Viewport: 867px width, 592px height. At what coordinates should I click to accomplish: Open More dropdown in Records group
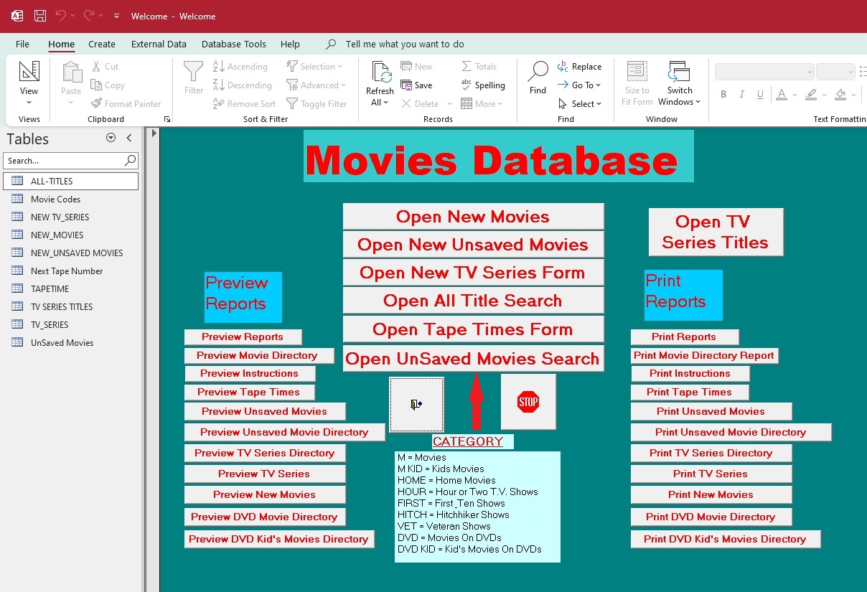(x=482, y=104)
